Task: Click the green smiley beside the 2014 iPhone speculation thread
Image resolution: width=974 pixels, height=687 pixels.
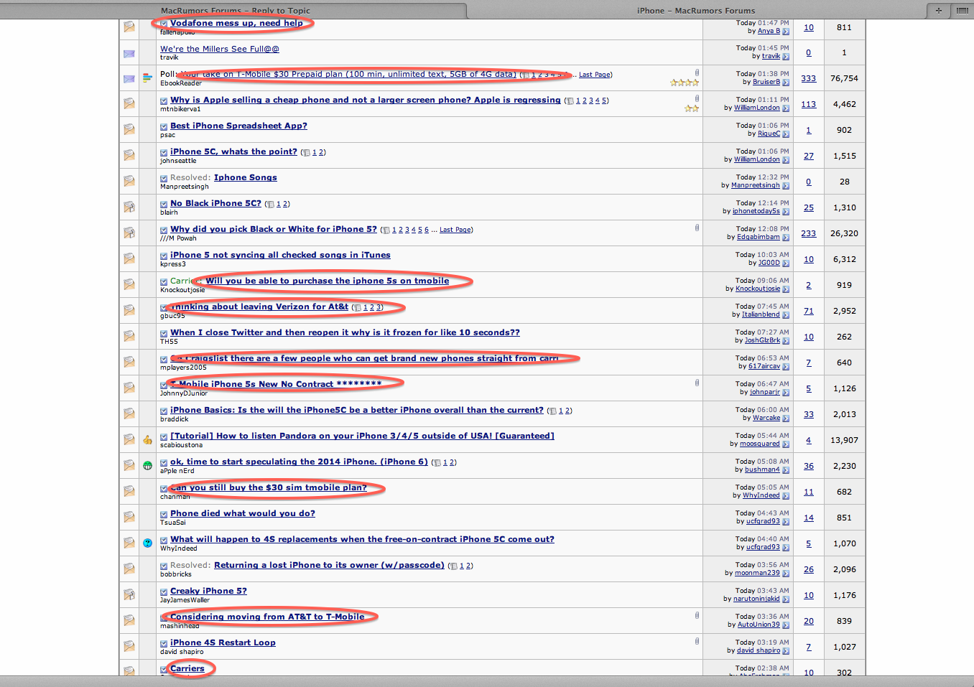Action: tap(147, 466)
